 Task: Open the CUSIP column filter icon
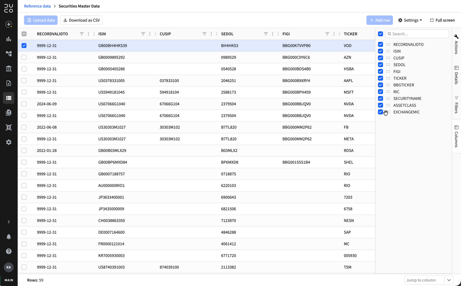click(204, 34)
